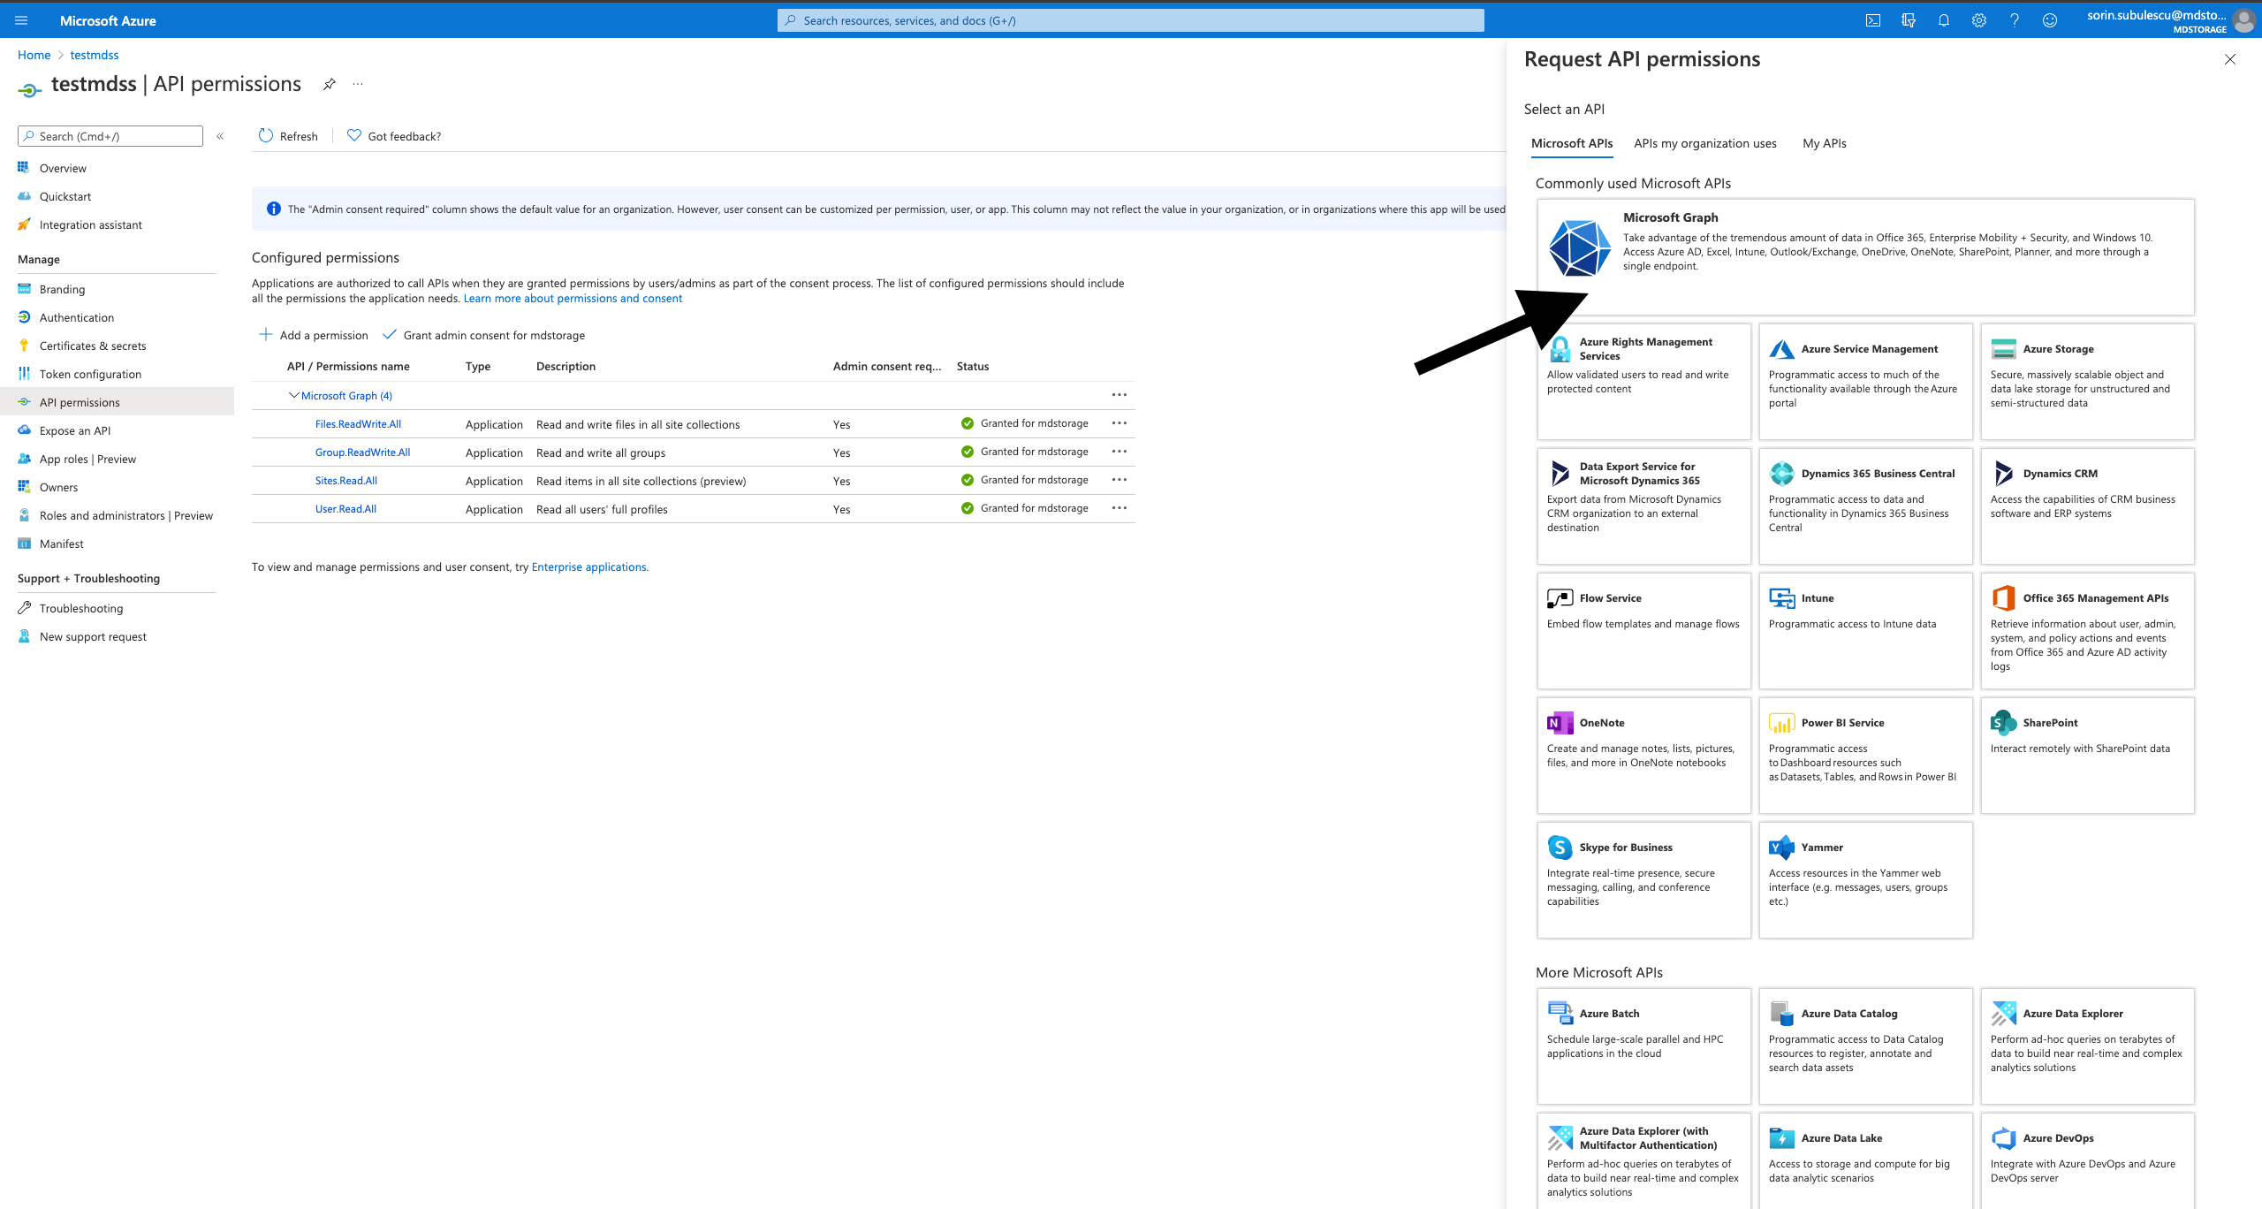The image size is (2262, 1209).
Task: Open ellipsis menu for User.Read.All row
Action: coord(1119,508)
